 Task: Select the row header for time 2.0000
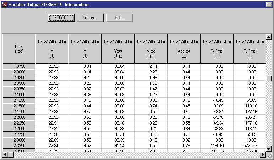[x=19, y=72]
